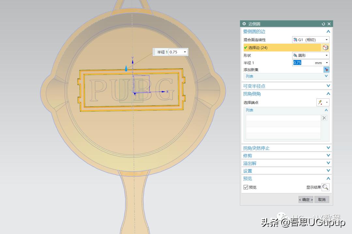
Task: Click the remove list item X icon
Action: [x=324, y=118]
